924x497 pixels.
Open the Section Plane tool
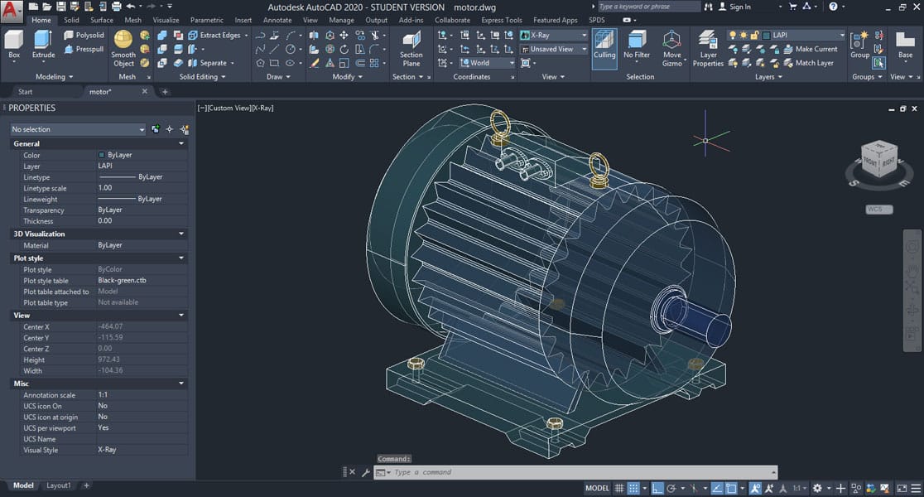click(x=411, y=49)
